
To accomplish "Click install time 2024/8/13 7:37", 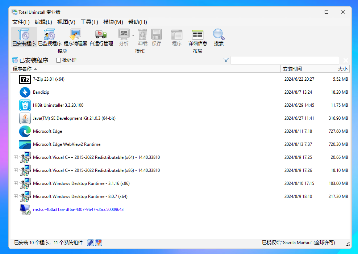I will tap(298, 144).
